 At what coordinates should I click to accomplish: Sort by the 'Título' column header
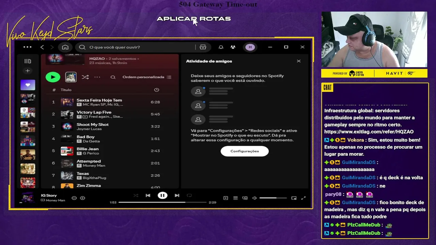click(66, 90)
